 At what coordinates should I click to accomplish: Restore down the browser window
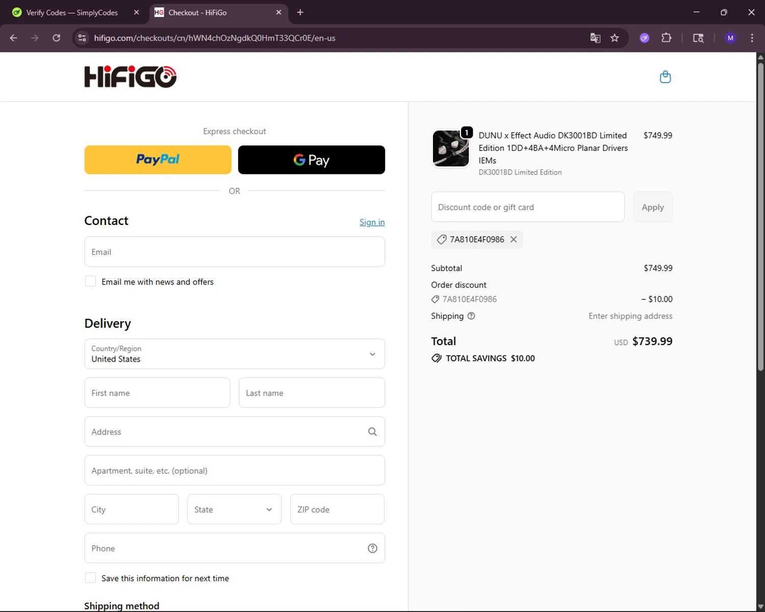click(724, 12)
